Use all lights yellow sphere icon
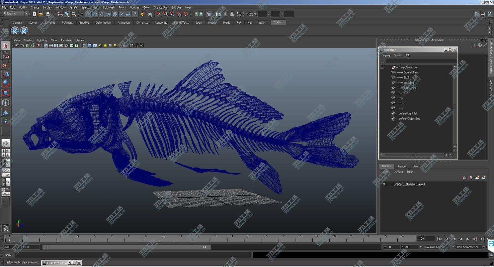Screen dimensions: 494x267 [x=105, y=46]
